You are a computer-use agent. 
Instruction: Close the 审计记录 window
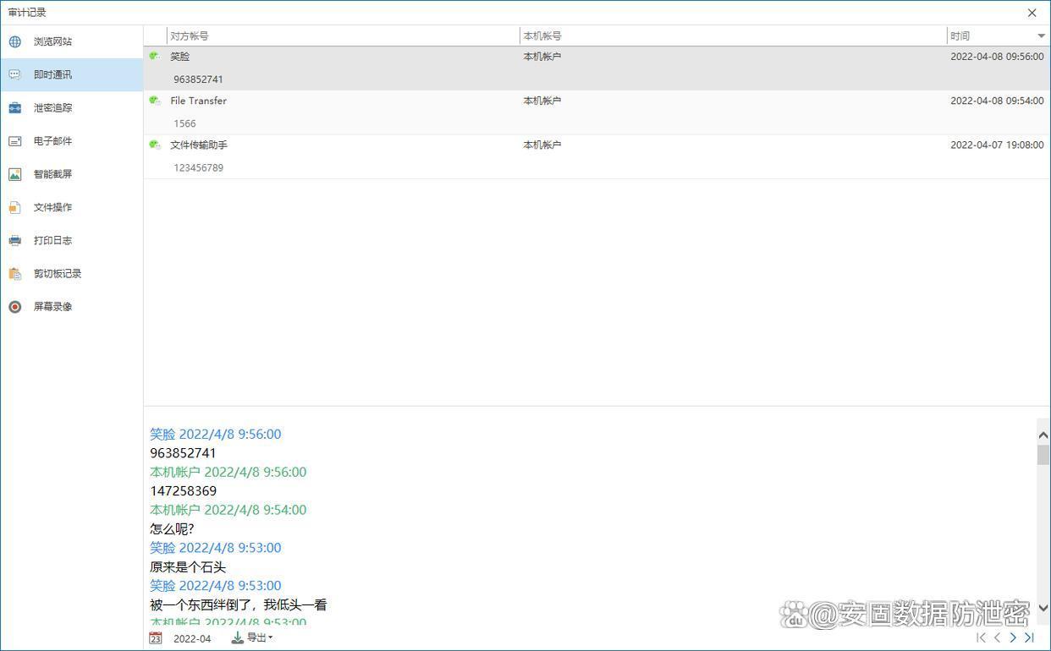1032,13
